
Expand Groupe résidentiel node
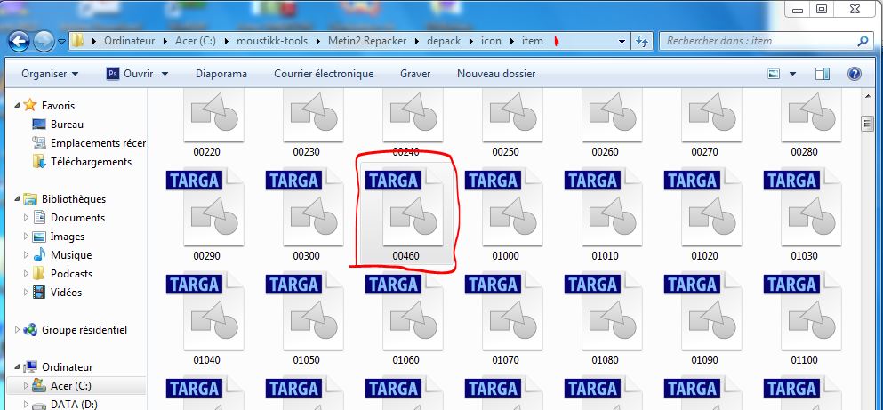[x=18, y=330]
